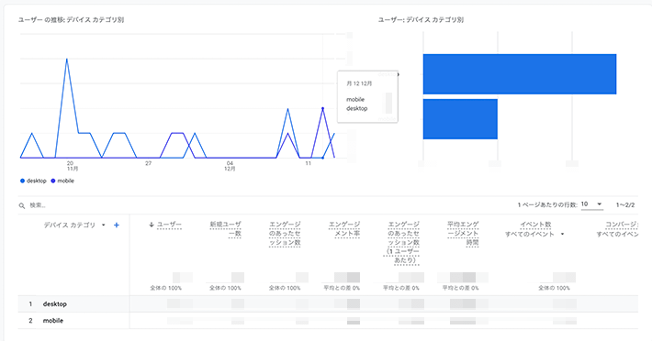Select the mobile table row

click(x=328, y=321)
